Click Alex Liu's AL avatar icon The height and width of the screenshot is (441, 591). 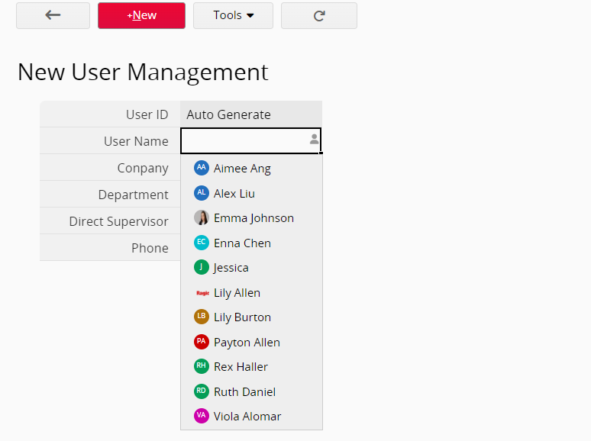click(x=202, y=193)
